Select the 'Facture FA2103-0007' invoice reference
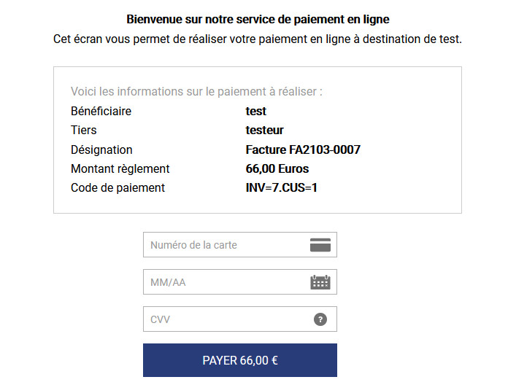 (303, 150)
